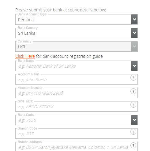
Task: Open the Click Here registration guide link
Action: (25, 56)
